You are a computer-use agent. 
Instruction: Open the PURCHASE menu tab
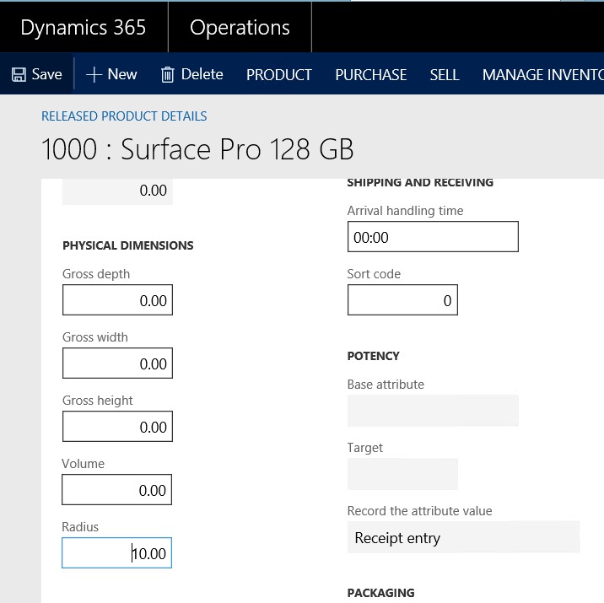point(370,75)
